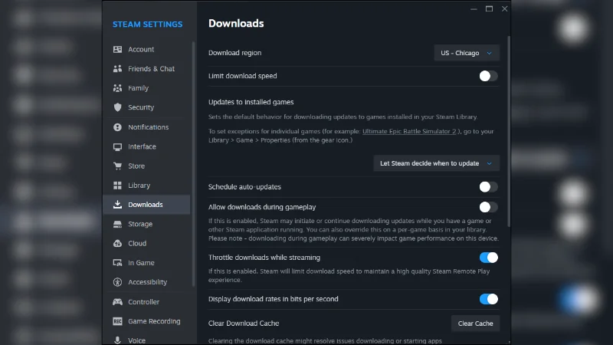The height and width of the screenshot is (345, 613).
Task: Switch to Notifications settings
Action: [147, 127]
